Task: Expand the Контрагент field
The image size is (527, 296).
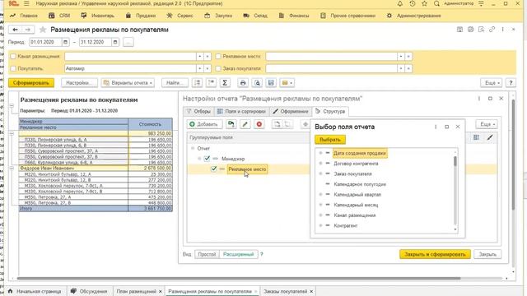Action: pyautogui.click(x=320, y=226)
